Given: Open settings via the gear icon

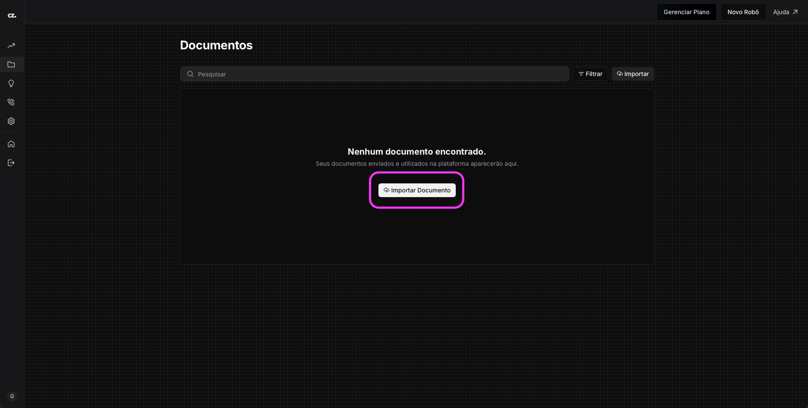Looking at the screenshot, I should click(11, 121).
